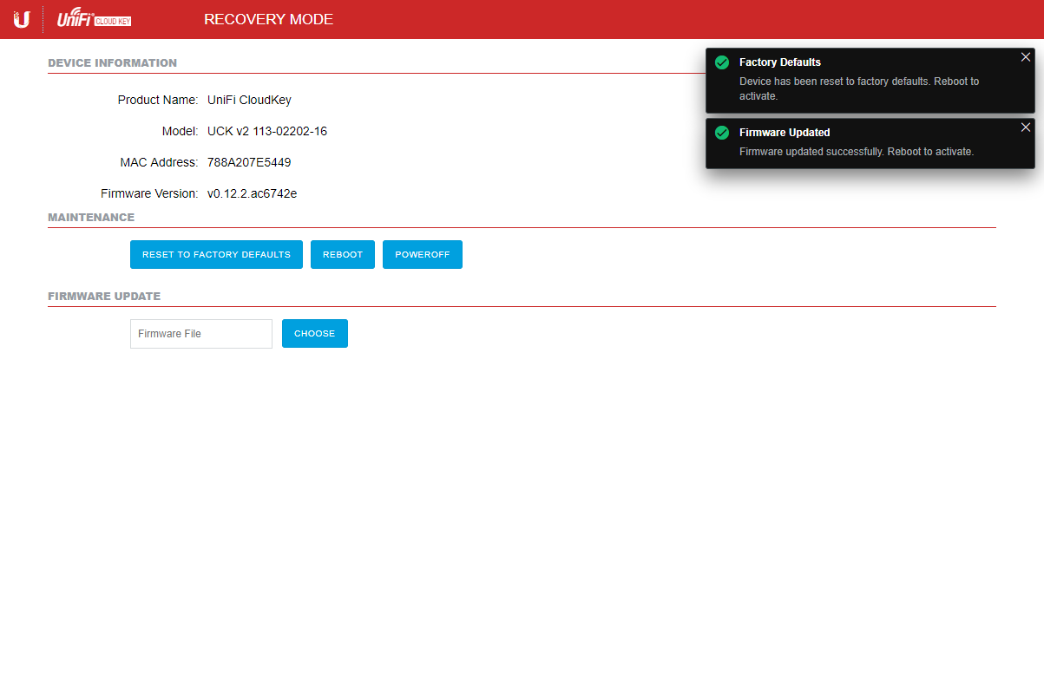Click the Firmware Updated green checkmark icon

721,133
